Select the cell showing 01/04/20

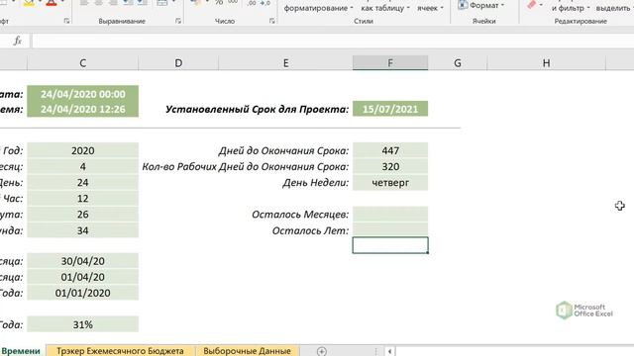pyautogui.click(x=83, y=277)
